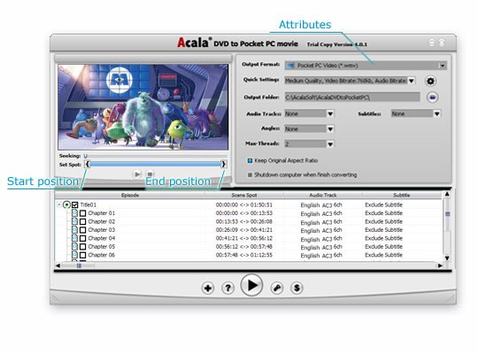The width and height of the screenshot is (478, 354).
Task: Click Chapter 03 scene spot 00:26:09 <-> 00:41:21
Action: 244,230
